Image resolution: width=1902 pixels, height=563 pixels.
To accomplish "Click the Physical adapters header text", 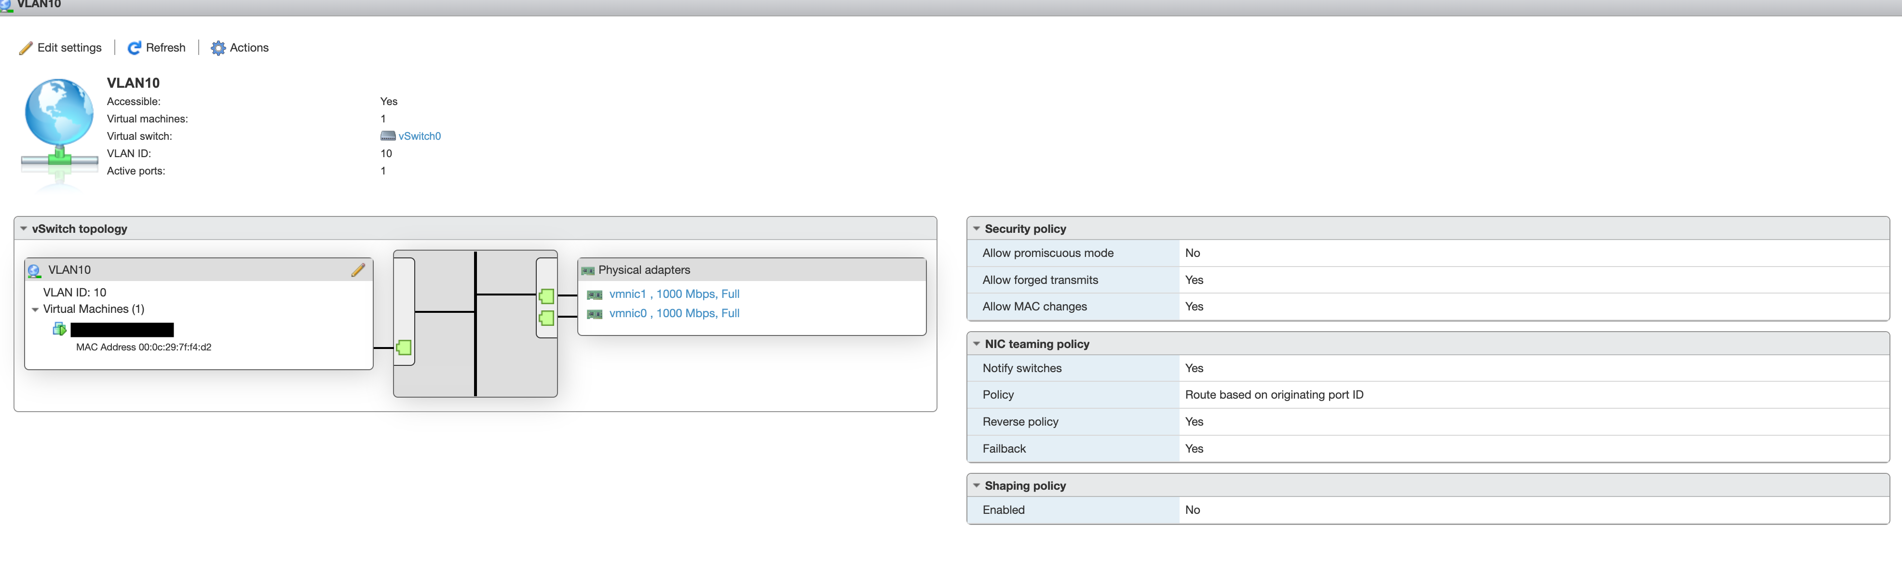I will pyautogui.click(x=644, y=270).
